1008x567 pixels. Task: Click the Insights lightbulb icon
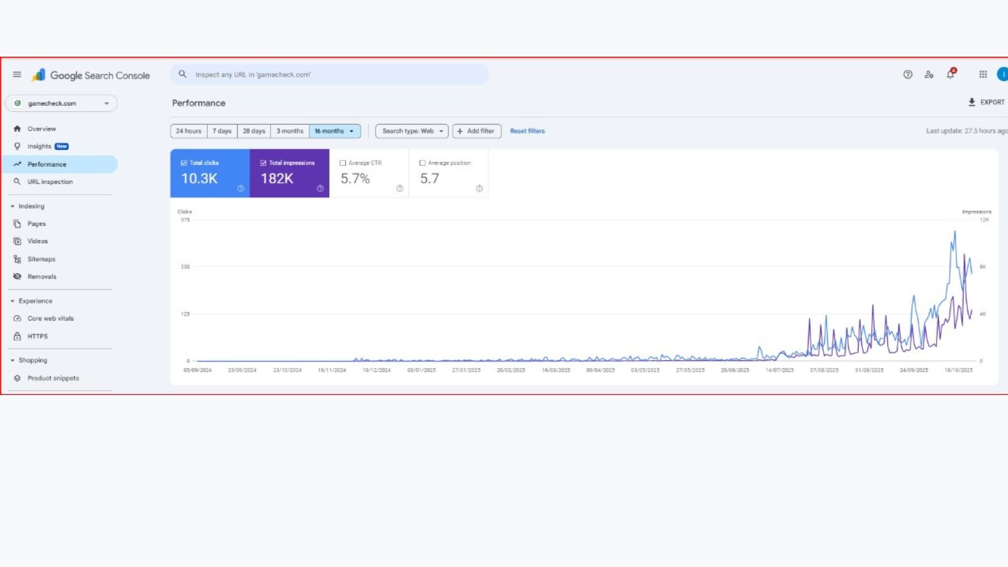(x=17, y=146)
